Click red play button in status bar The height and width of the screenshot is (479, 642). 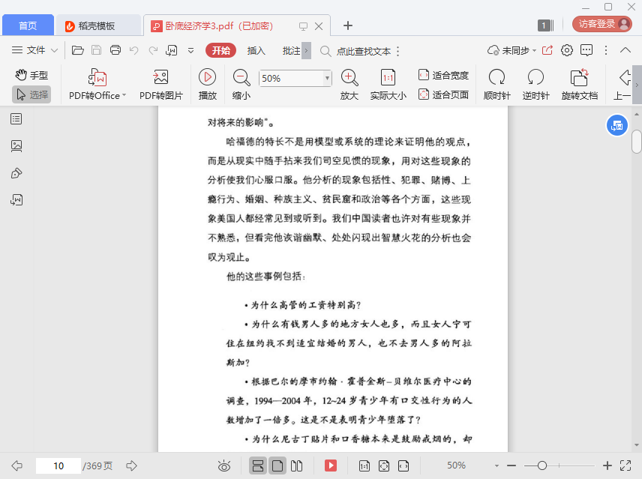pyautogui.click(x=331, y=466)
